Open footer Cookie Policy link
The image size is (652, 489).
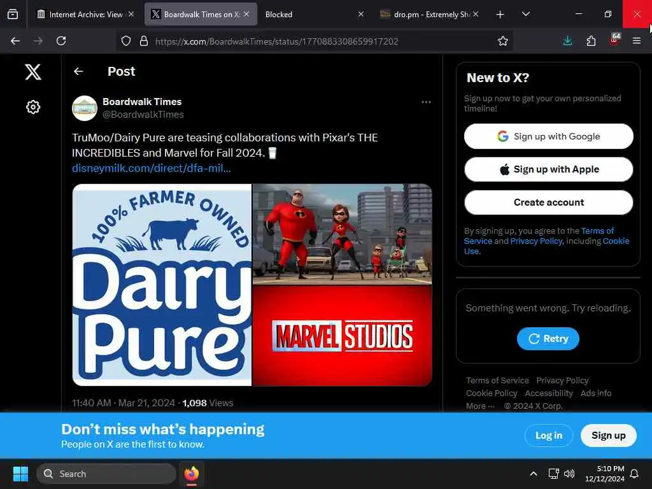(492, 393)
